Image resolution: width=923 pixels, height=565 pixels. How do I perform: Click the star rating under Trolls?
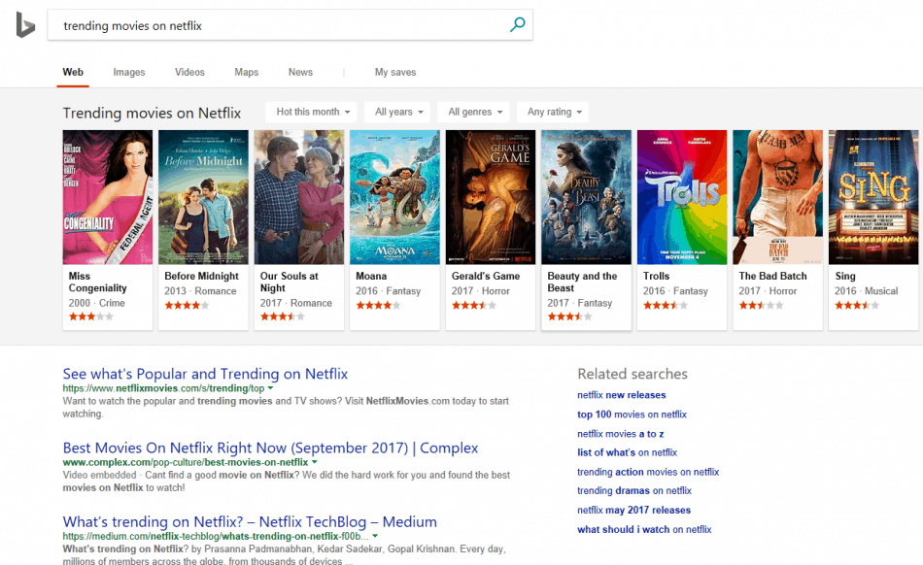tap(666, 305)
